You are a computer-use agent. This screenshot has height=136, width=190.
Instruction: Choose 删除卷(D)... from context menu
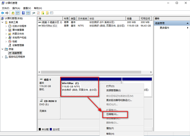122,123
